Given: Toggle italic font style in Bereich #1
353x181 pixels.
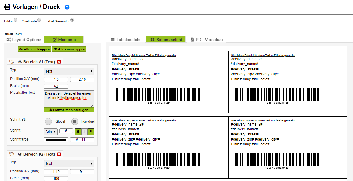Looking at the screenshot, I should 84,132.
